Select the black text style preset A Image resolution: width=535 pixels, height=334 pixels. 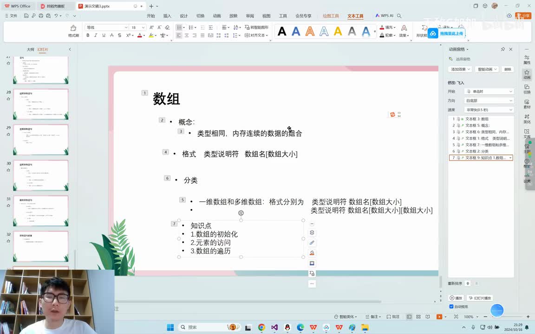point(282,32)
